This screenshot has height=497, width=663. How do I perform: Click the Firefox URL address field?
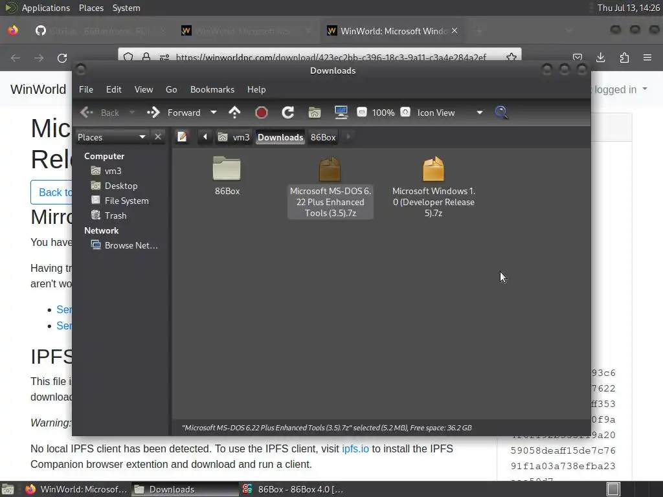click(x=330, y=58)
